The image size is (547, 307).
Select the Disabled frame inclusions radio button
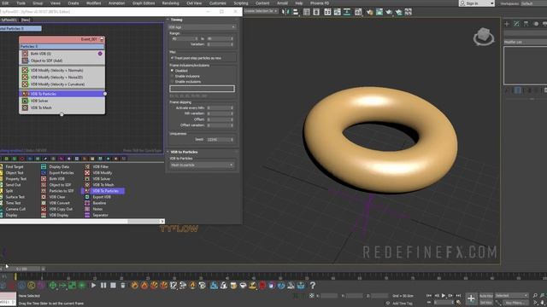(x=172, y=71)
